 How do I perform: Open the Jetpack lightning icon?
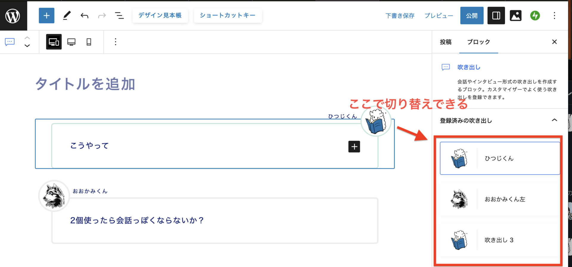click(535, 15)
